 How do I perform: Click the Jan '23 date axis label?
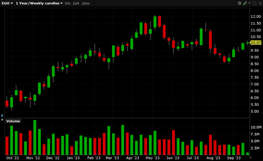click(x=73, y=158)
